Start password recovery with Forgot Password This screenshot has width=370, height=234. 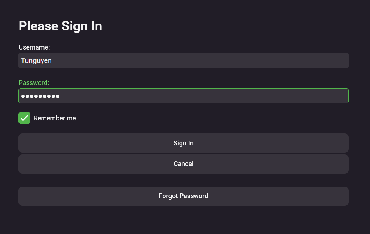pos(183,196)
